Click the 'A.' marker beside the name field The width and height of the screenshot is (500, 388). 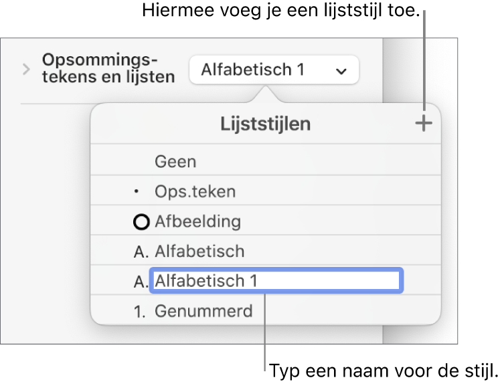(141, 281)
